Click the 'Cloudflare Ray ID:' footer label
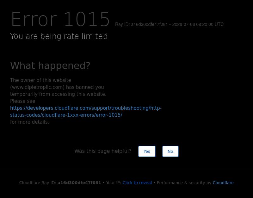Image resolution: width=253 pixels, height=198 pixels. pyautogui.click(x=38, y=183)
